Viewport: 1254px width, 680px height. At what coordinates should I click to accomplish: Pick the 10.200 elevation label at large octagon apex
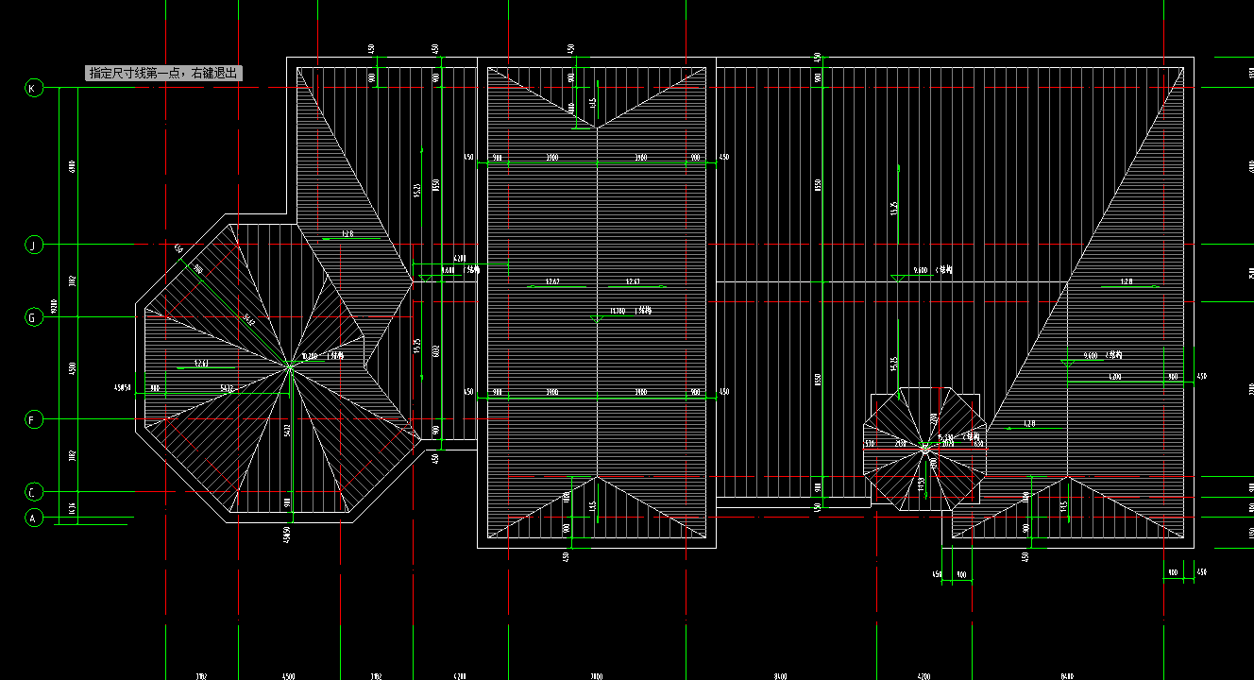coord(311,357)
